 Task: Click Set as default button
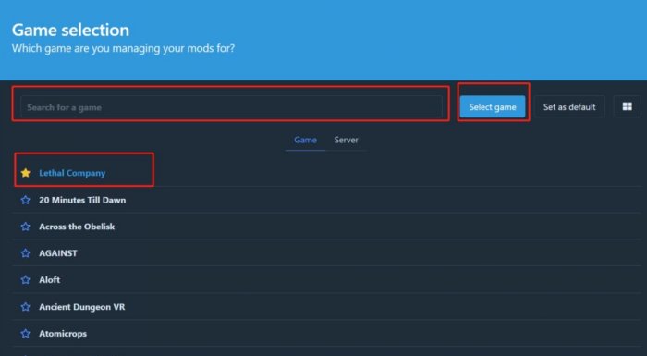pos(569,106)
